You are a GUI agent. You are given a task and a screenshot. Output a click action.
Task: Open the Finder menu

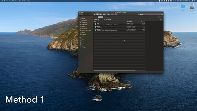[x=6, y=1]
